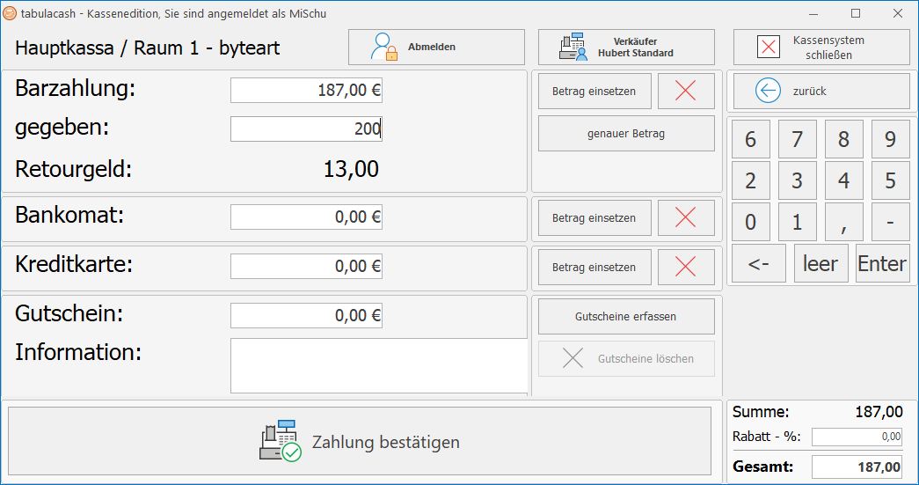Click Hauptkassa / Raum 1 - byteart heading

pos(147,48)
